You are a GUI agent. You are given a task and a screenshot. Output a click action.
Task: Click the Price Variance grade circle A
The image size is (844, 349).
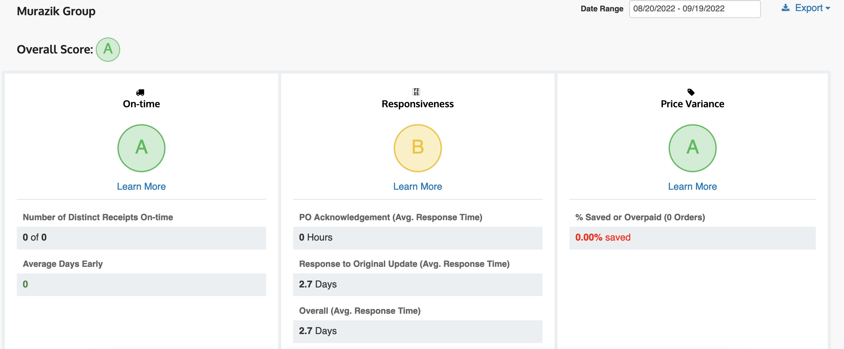(692, 148)
